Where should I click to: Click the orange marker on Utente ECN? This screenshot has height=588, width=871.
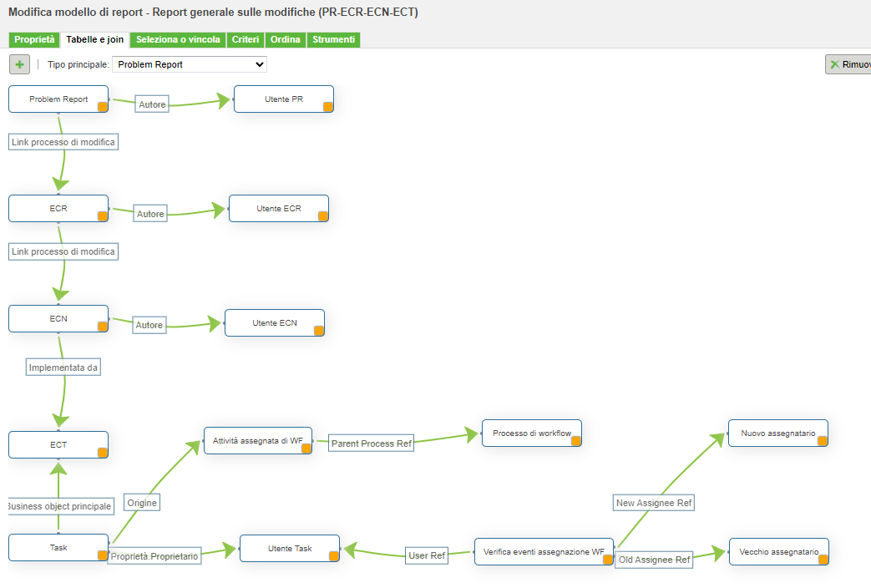tap(317, 331)
